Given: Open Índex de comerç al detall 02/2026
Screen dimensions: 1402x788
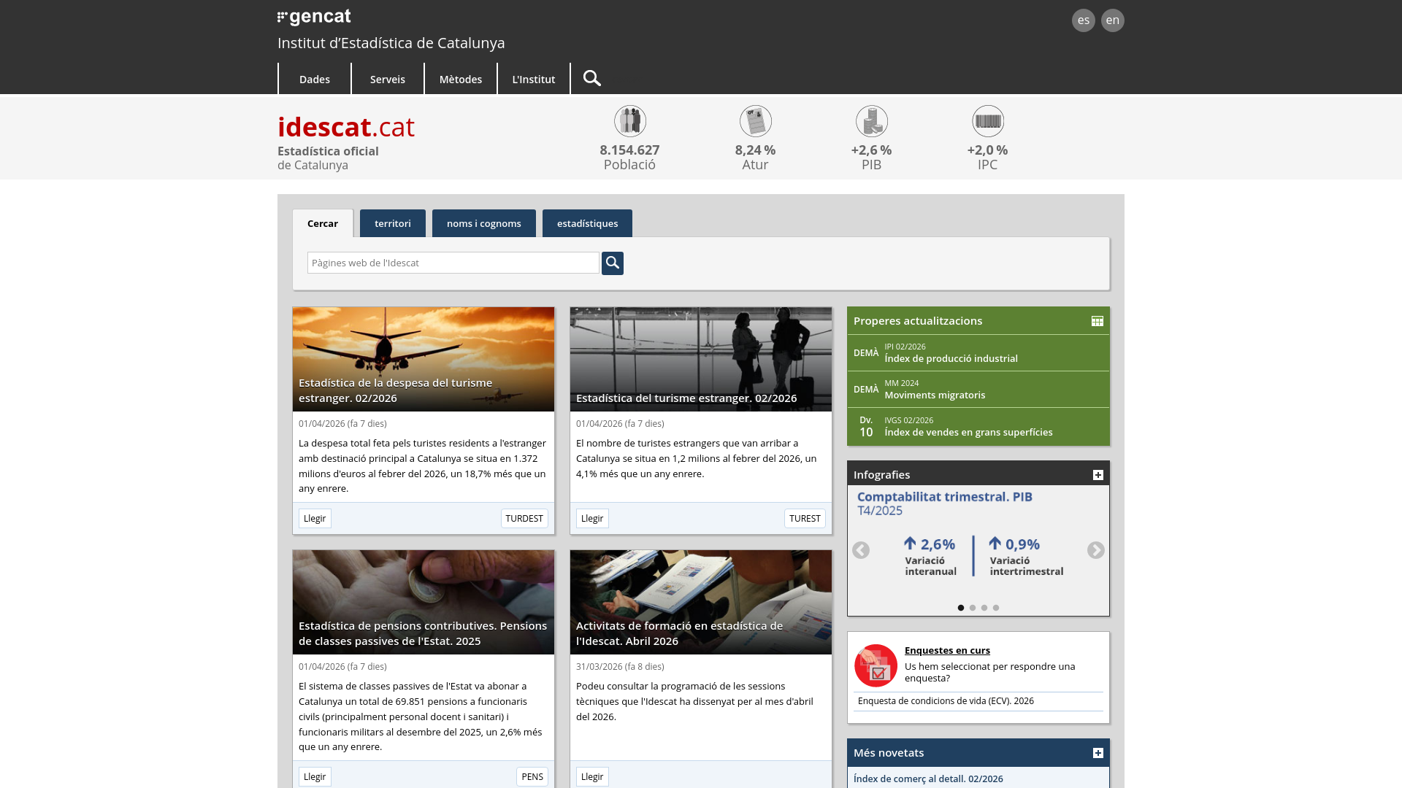Looking at the screenshot, I should pyautogui.click(x=928, y=779).
